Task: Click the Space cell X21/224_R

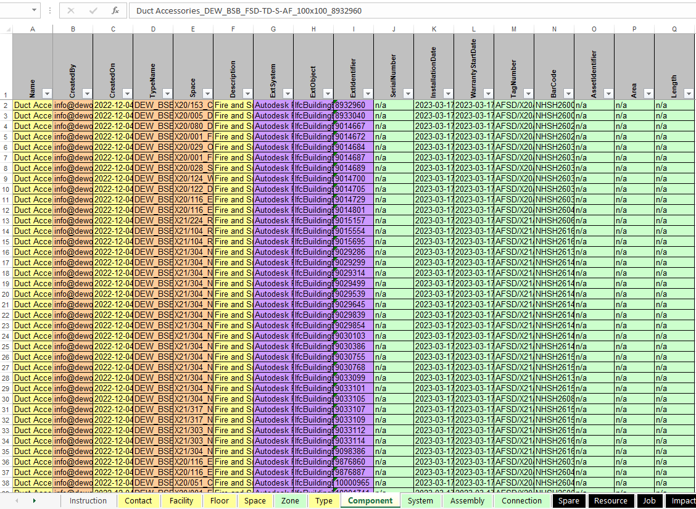Action: (x=193, y=220)
